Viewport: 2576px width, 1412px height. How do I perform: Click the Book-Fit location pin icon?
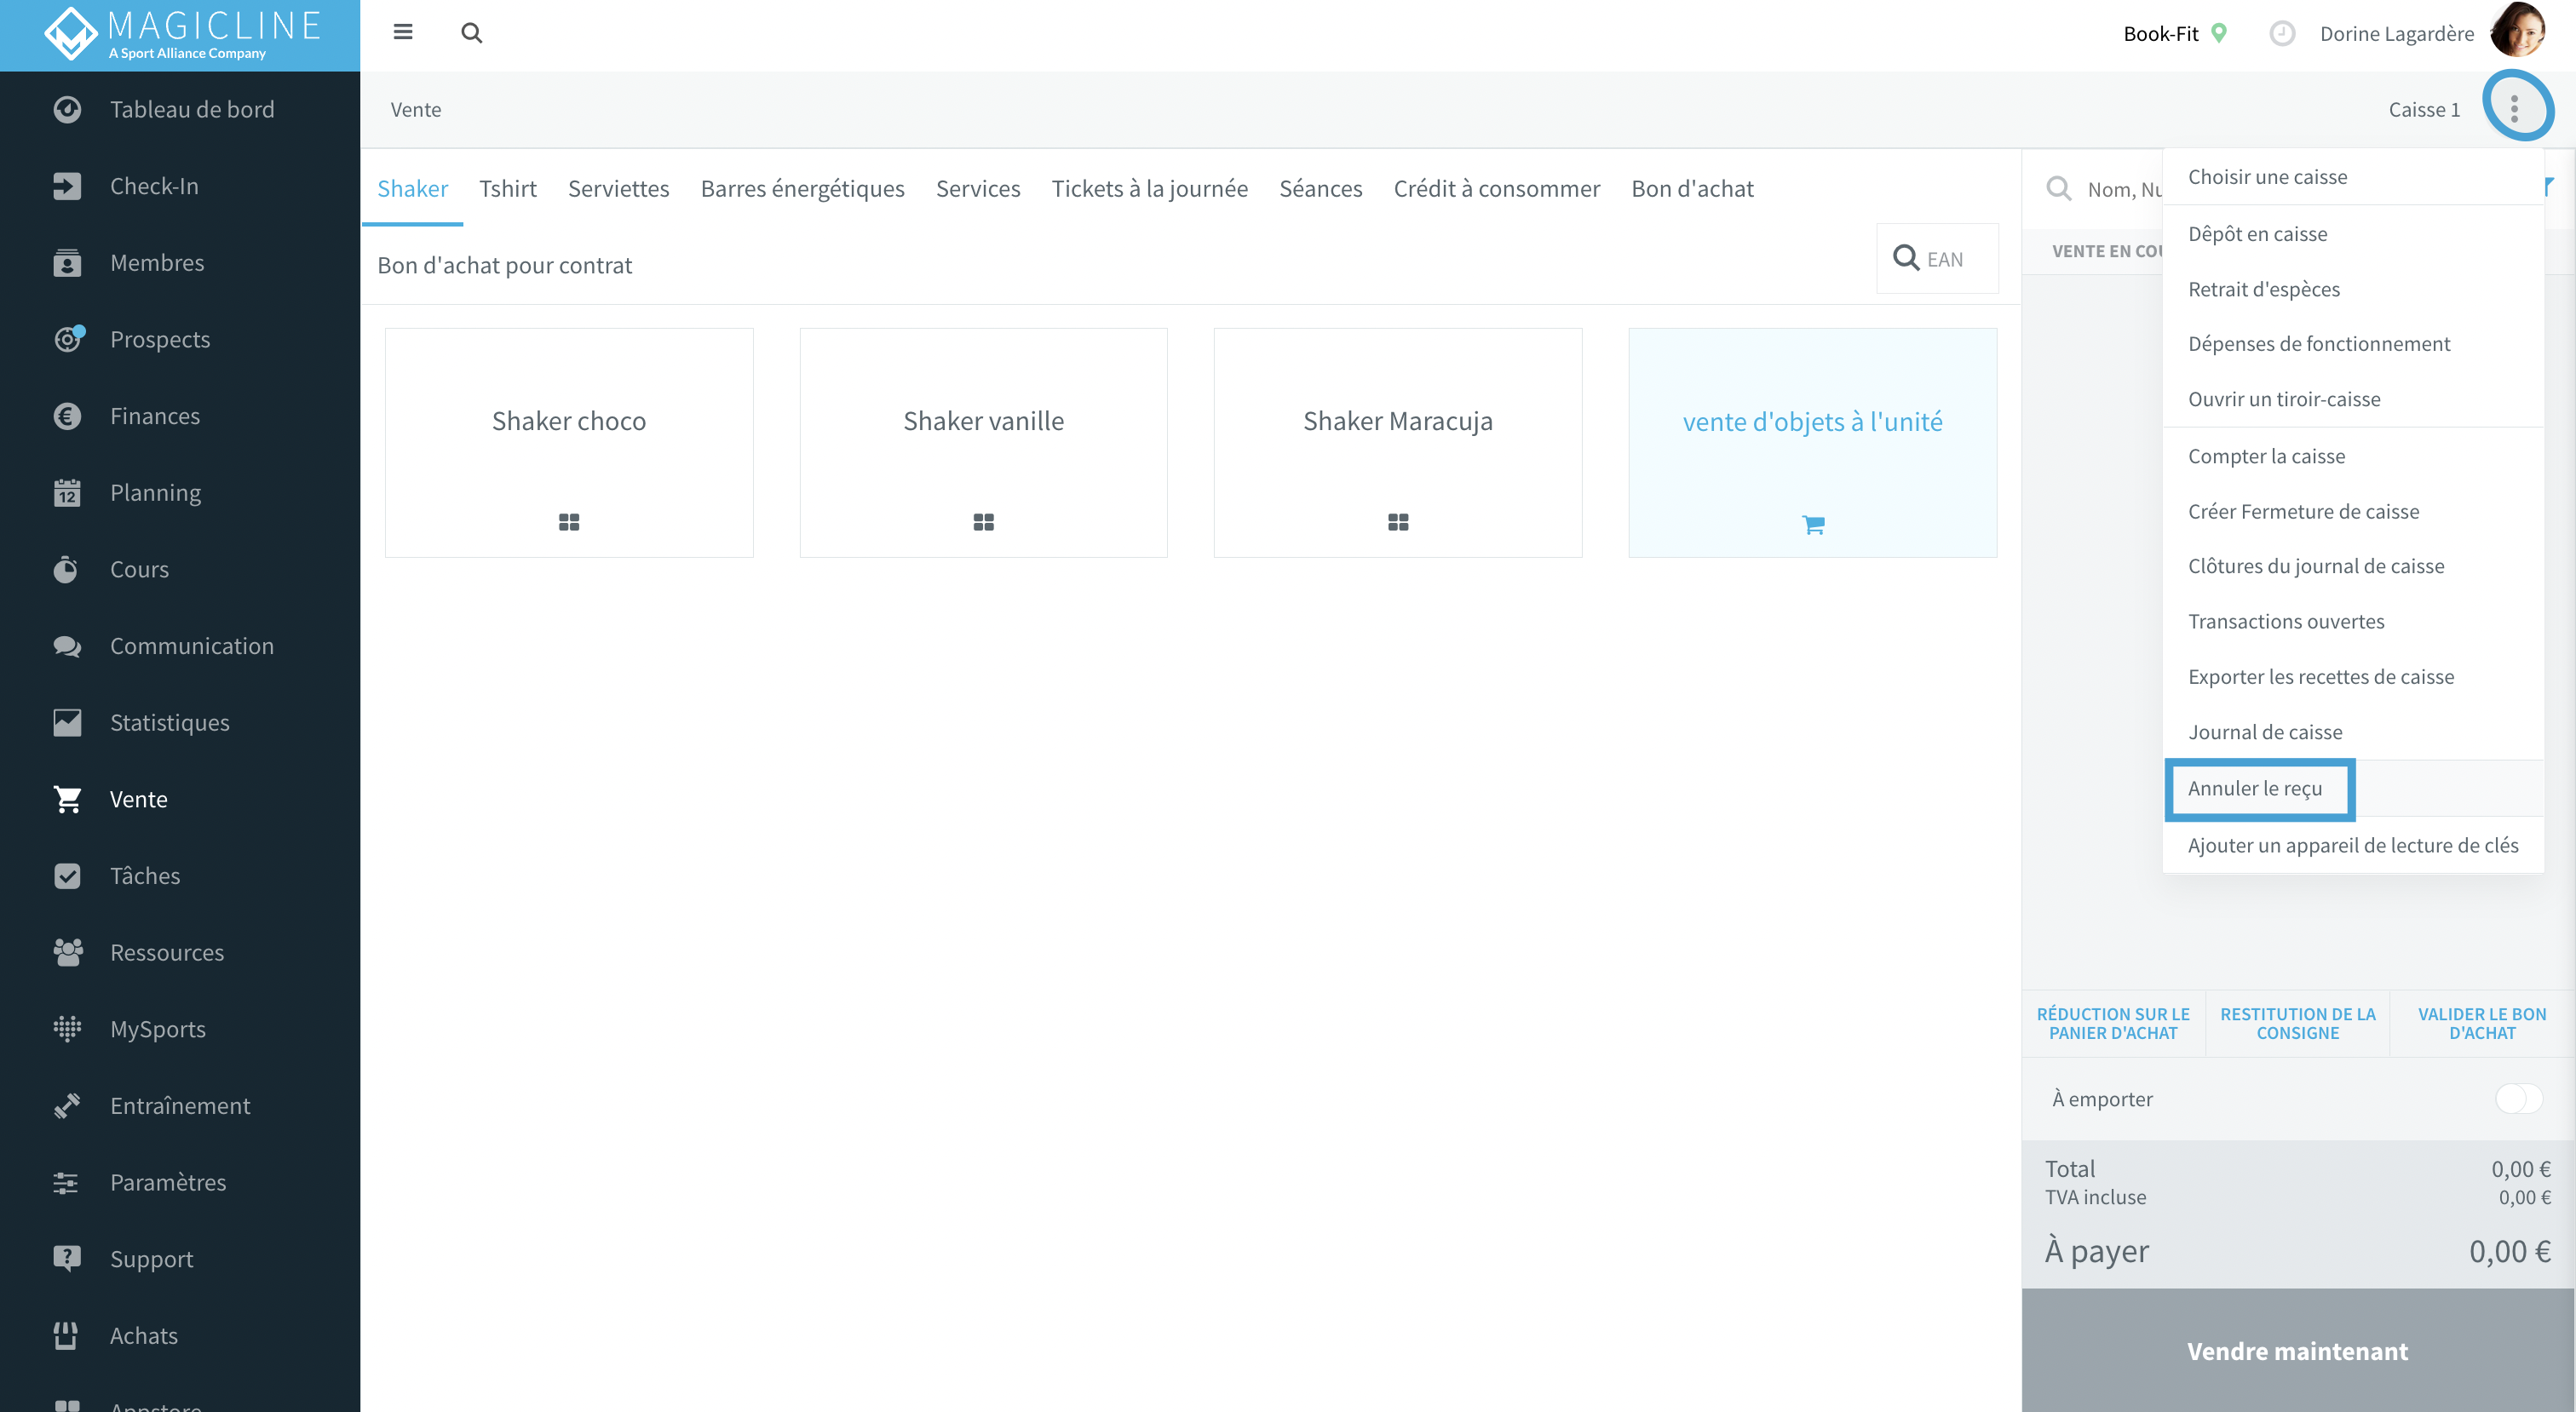[x=2219, y=33]
